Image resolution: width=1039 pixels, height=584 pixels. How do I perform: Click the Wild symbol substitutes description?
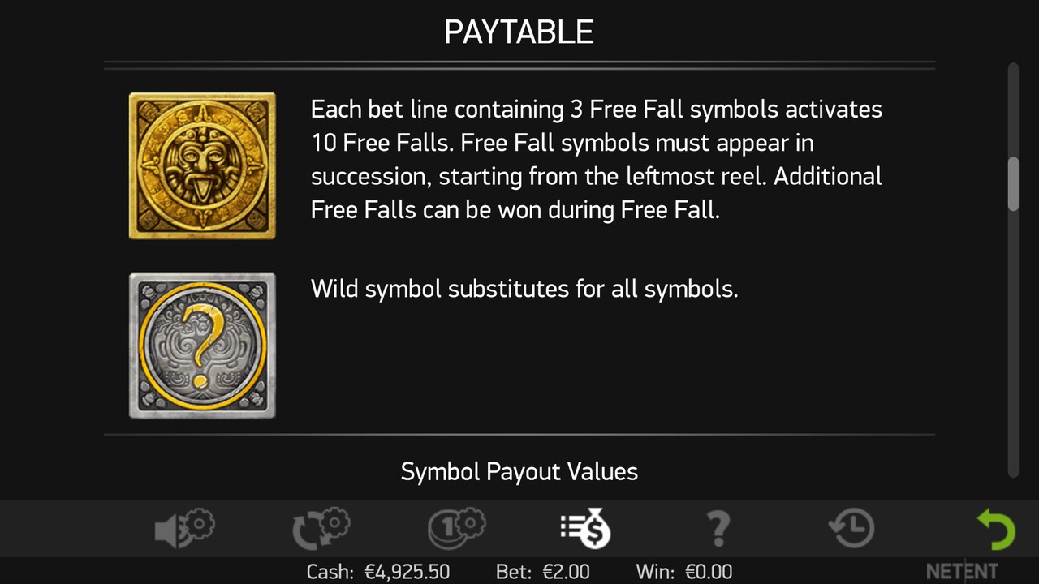pos(524,289)
